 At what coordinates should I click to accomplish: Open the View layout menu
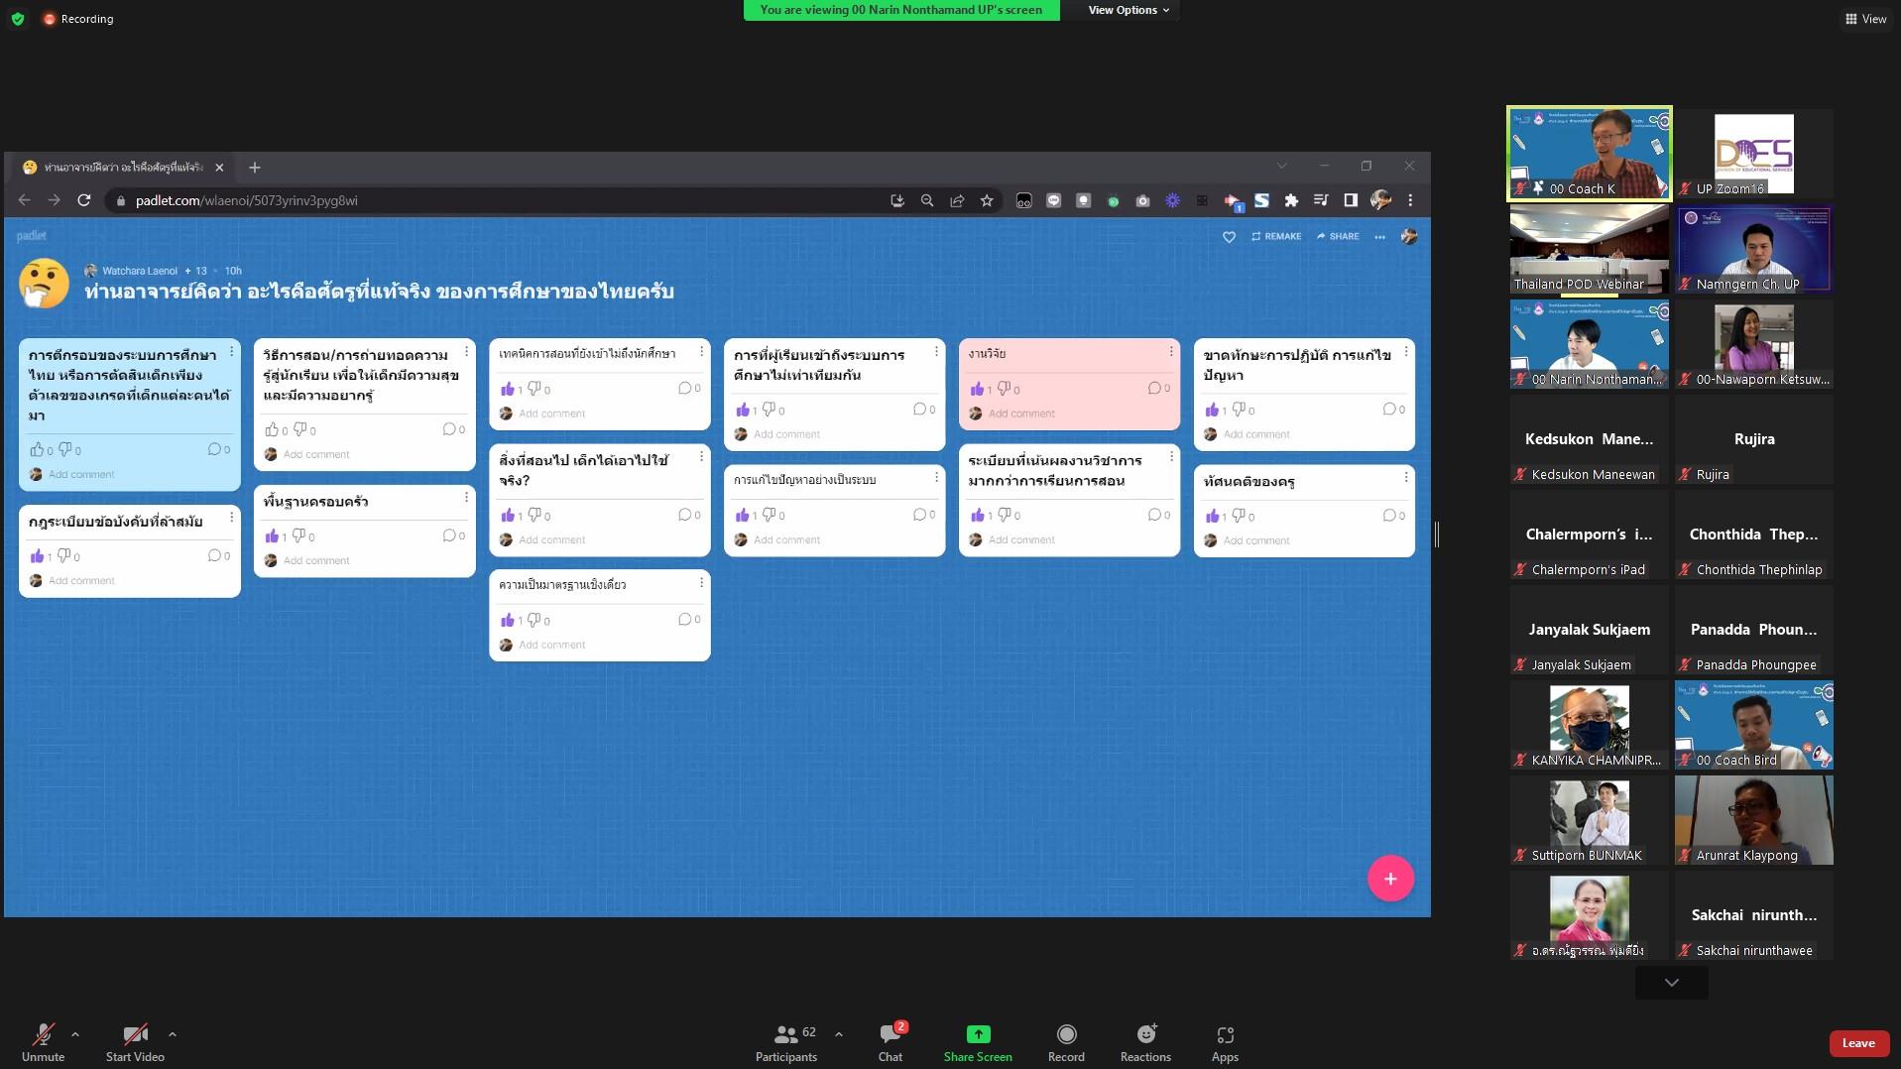(1865, 19)
